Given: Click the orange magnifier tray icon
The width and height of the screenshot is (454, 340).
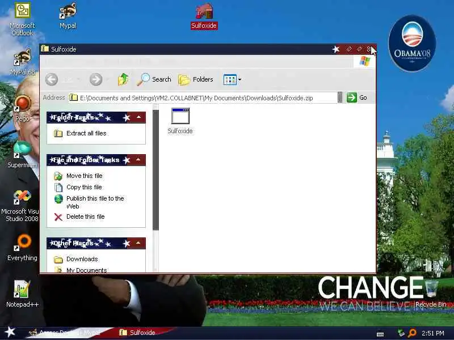Looking at the screenshot, I should click(x=412, y=333).
